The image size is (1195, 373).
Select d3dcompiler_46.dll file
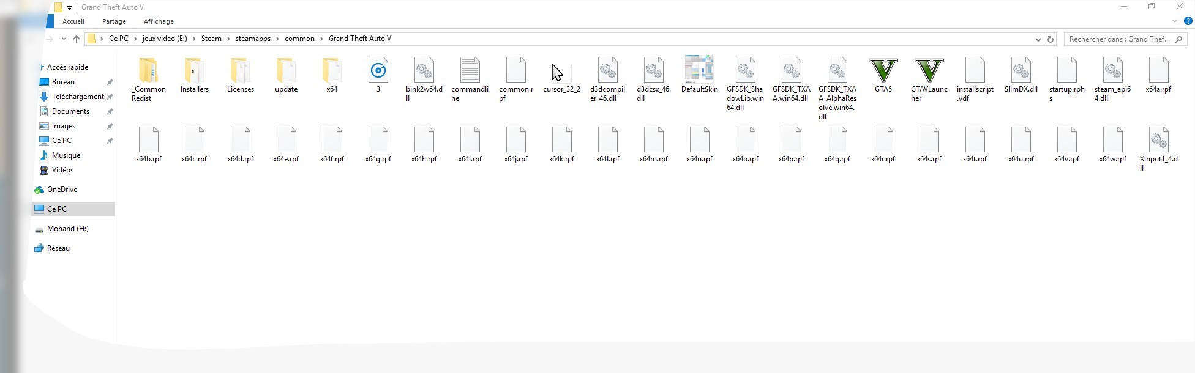608,80
